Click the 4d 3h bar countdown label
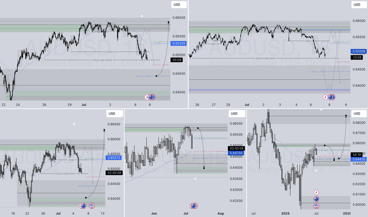This screenshot has height=217, width=368. (357, 155)
